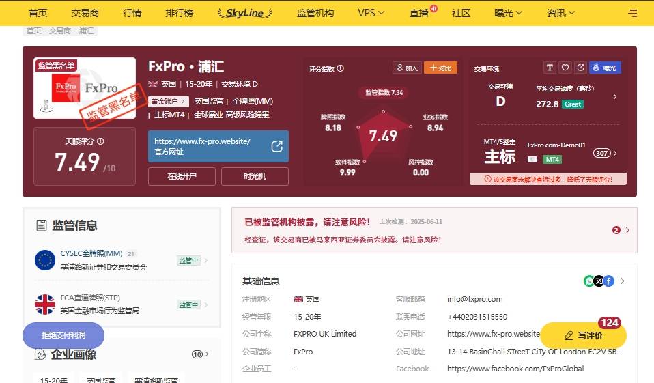Click the 交易商 breadcrumb link
654x383 pixels.
[59, 31]
